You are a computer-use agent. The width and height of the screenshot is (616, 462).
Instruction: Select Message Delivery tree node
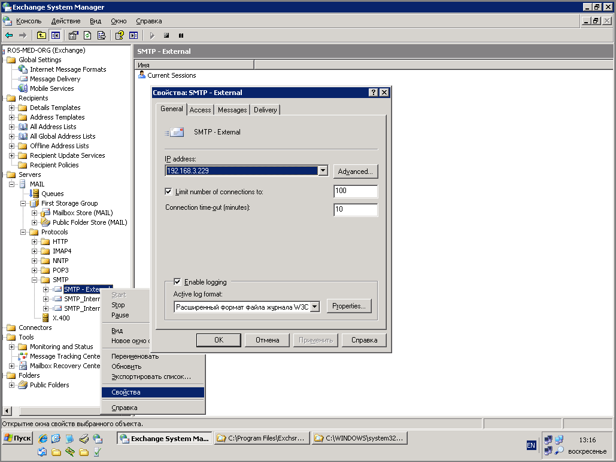55,79
